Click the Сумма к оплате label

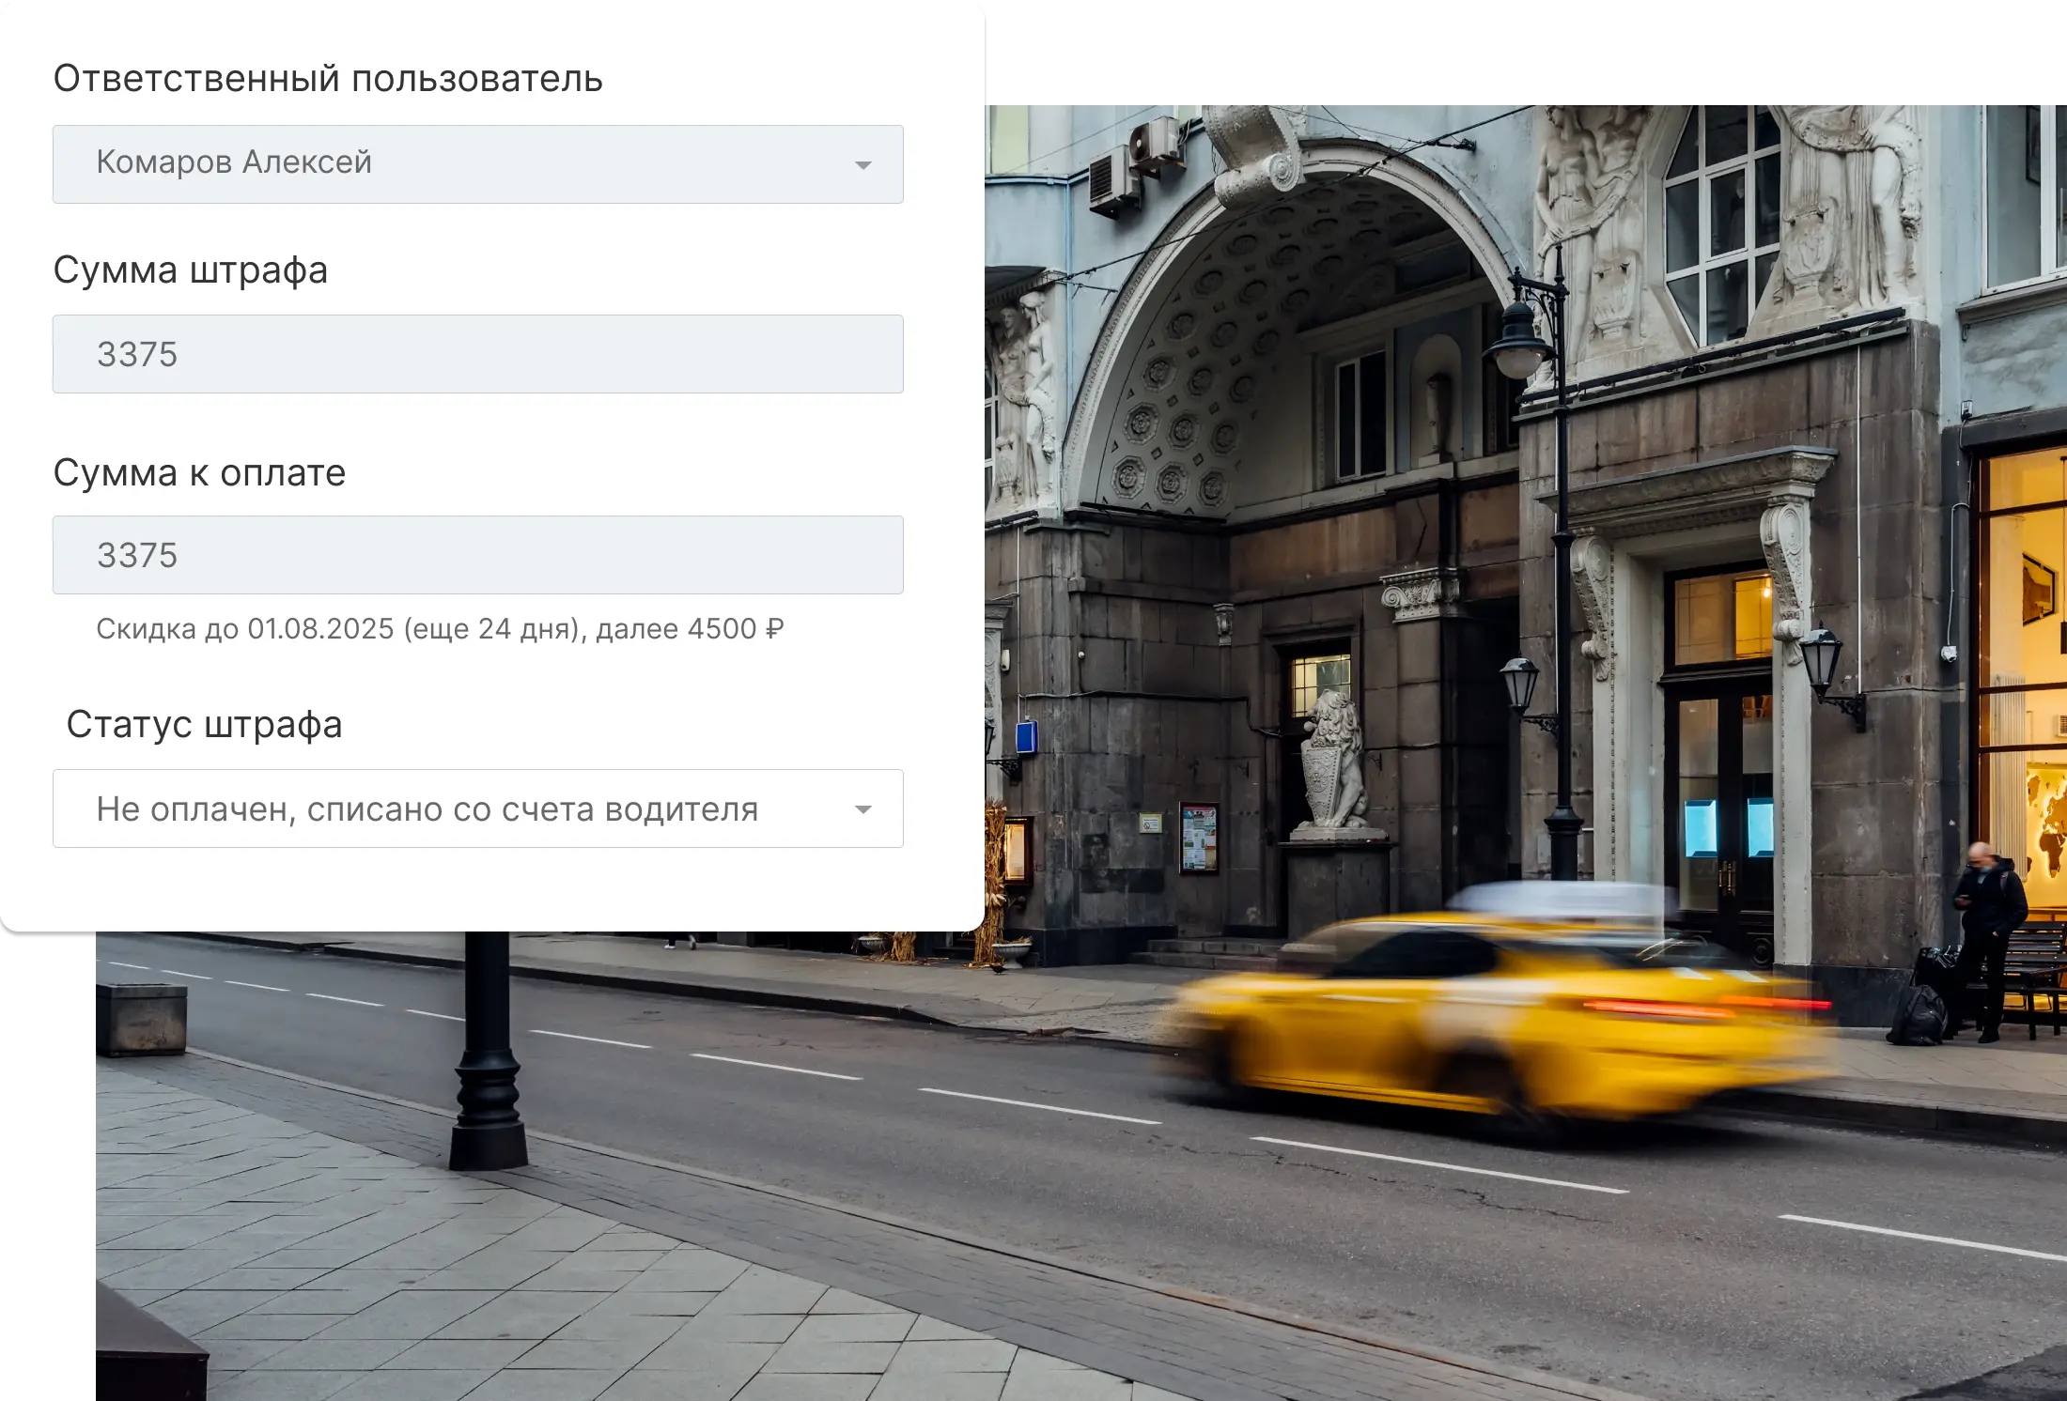click(x=199, y=472)
